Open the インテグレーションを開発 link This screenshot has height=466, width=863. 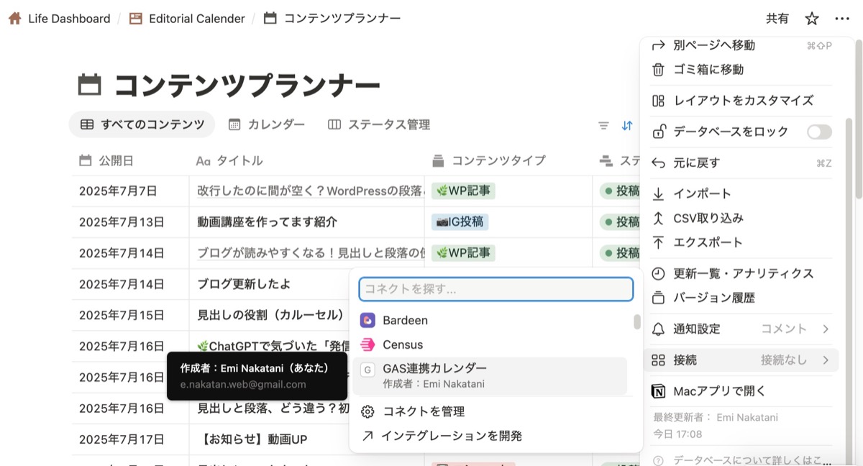tap(451, 436)
